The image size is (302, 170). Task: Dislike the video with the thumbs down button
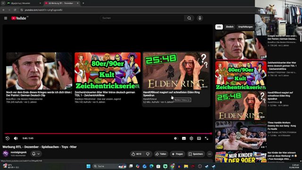[148, 154]
